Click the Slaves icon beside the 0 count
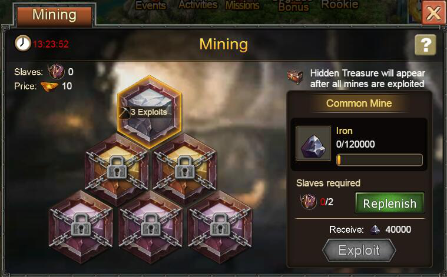447x277 pixels. (56, 71)
